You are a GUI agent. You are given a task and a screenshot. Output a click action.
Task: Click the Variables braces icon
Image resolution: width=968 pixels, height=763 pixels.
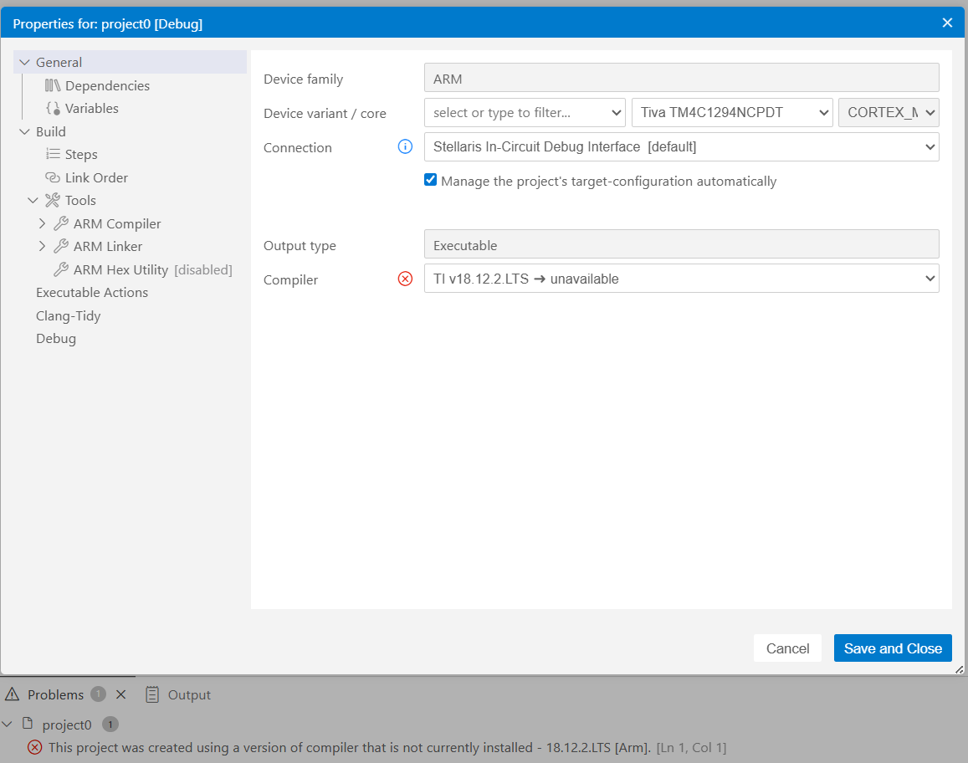53,109
